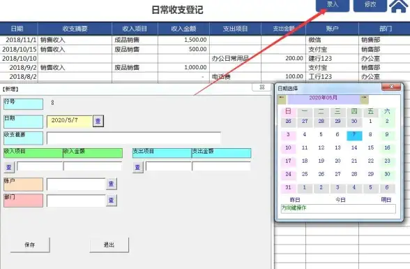
Task: Click the 部门 input field
Action: click(x=76, y=201)
